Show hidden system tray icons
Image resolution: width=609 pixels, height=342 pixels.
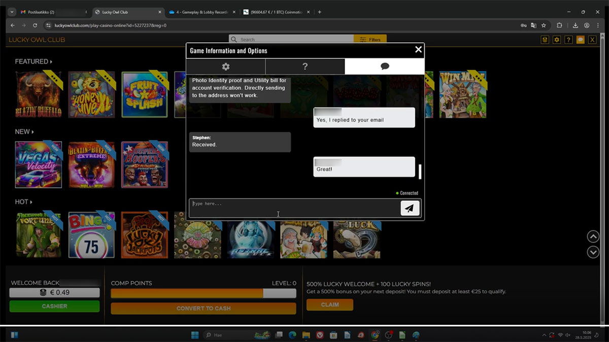coord(544,335)
